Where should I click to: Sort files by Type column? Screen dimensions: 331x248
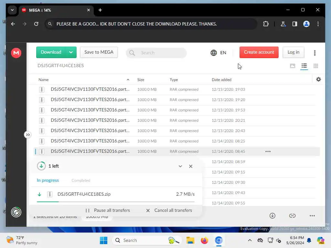[x=174, y=80]
